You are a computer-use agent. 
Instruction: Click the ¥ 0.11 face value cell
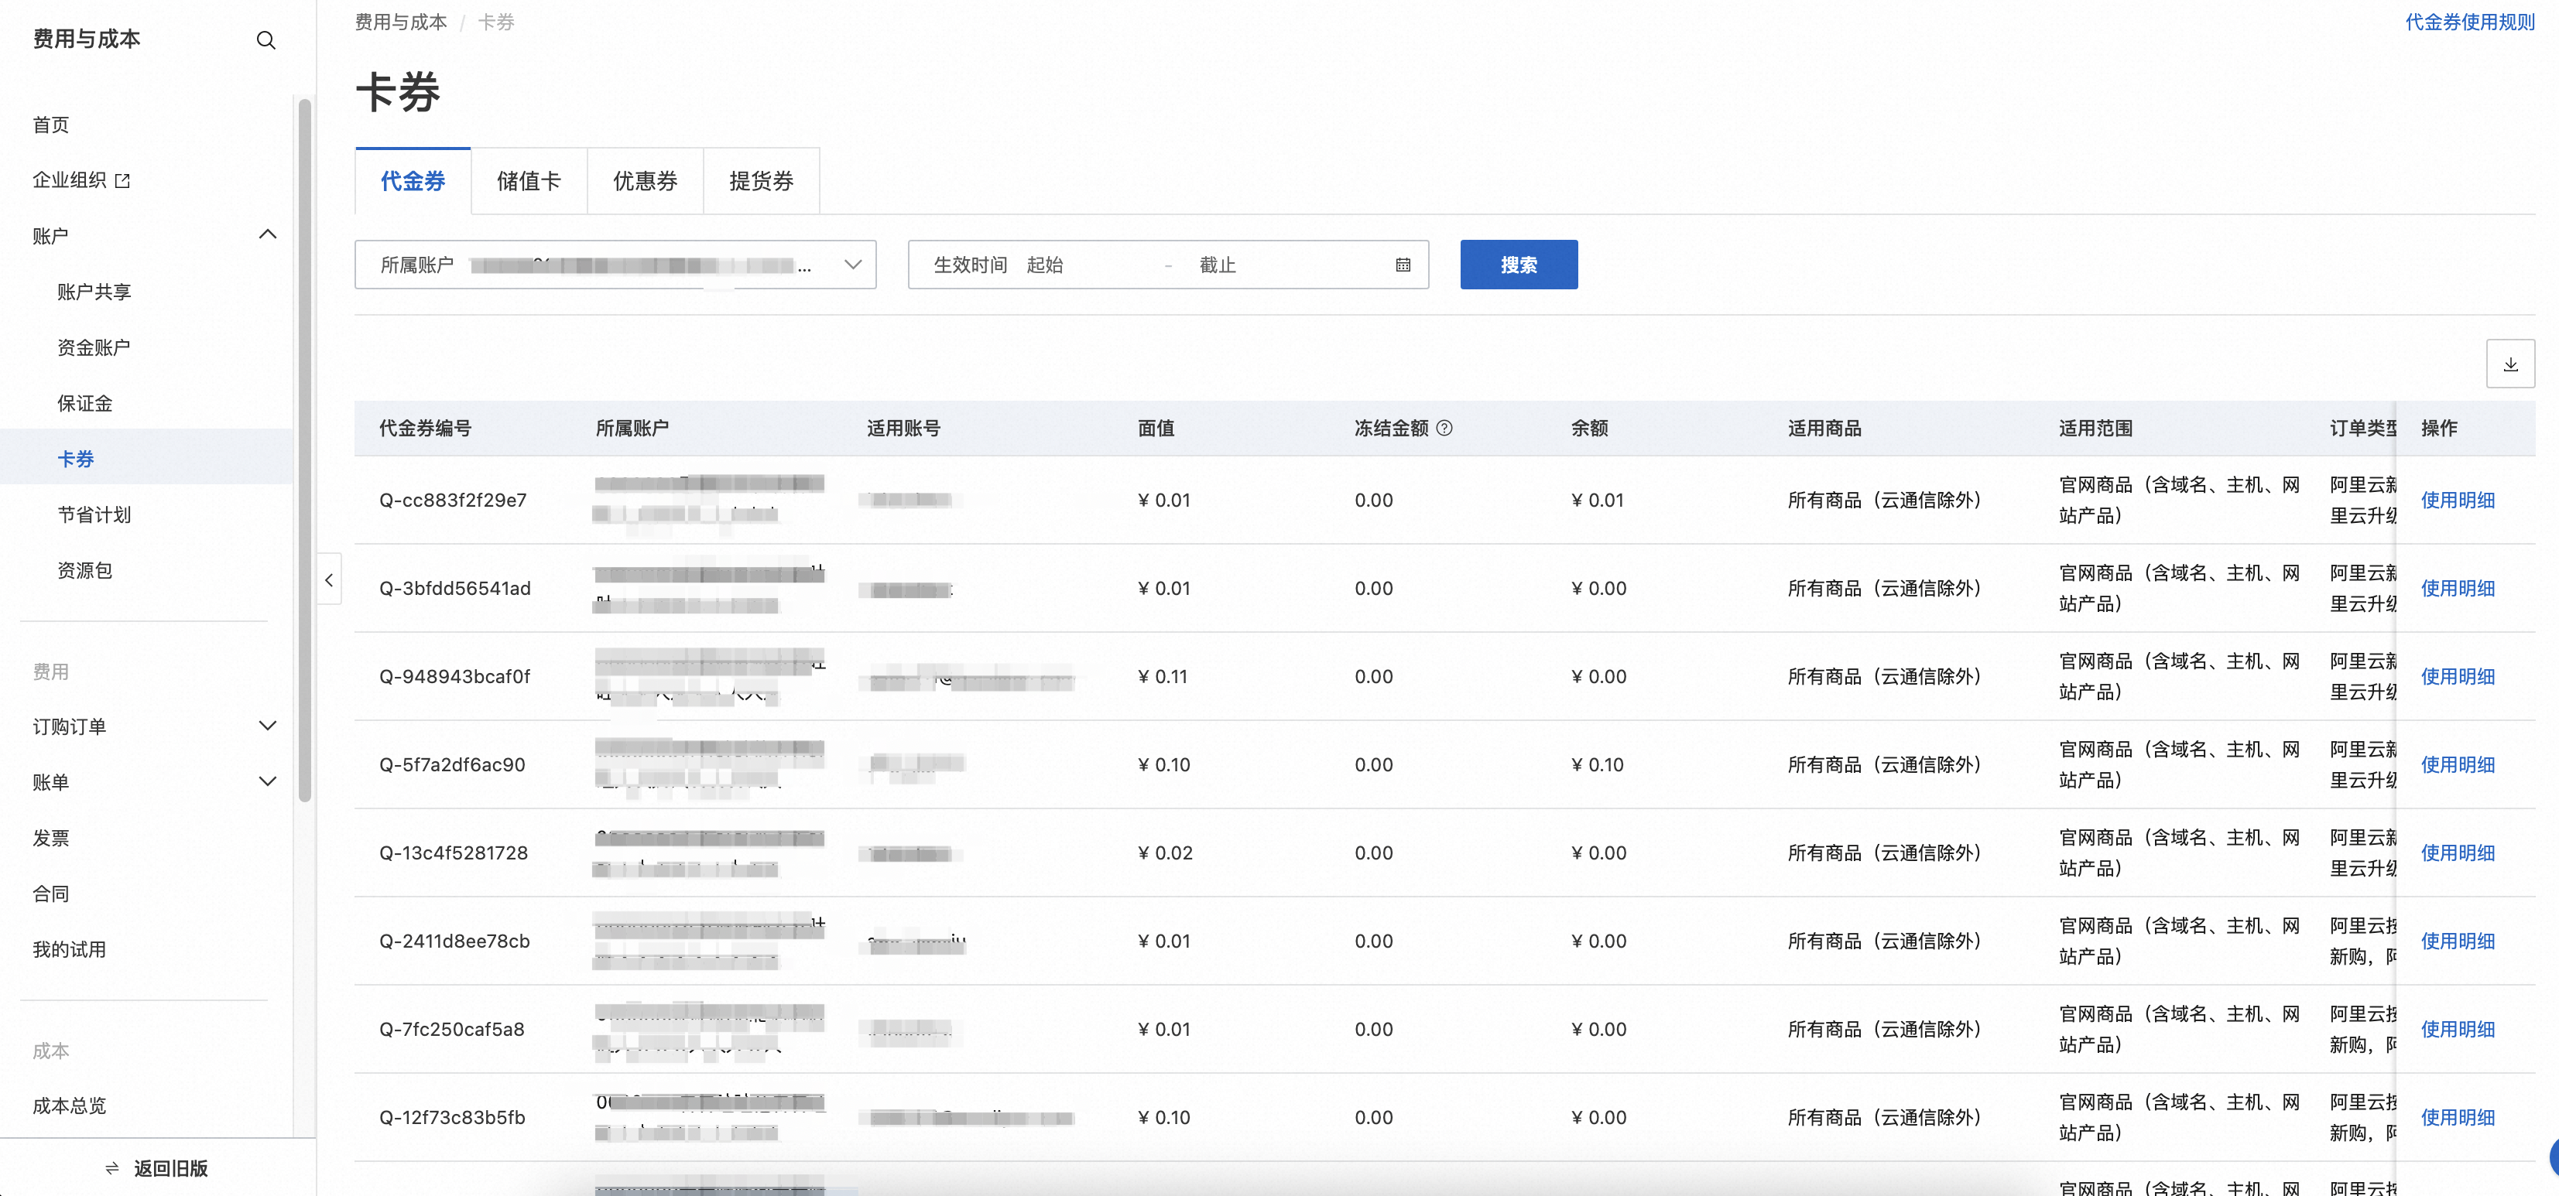coord(1163,677)
